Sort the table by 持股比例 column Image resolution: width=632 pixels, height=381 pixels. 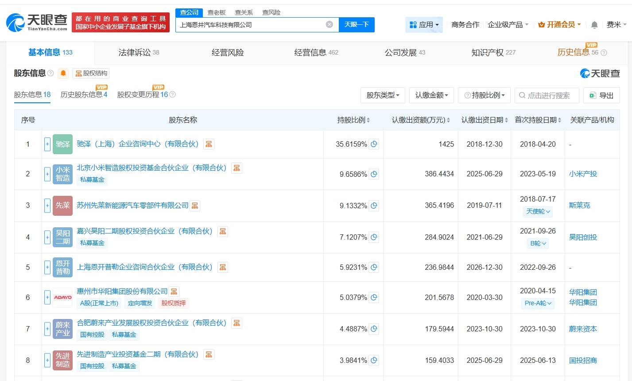pos(353,120)
